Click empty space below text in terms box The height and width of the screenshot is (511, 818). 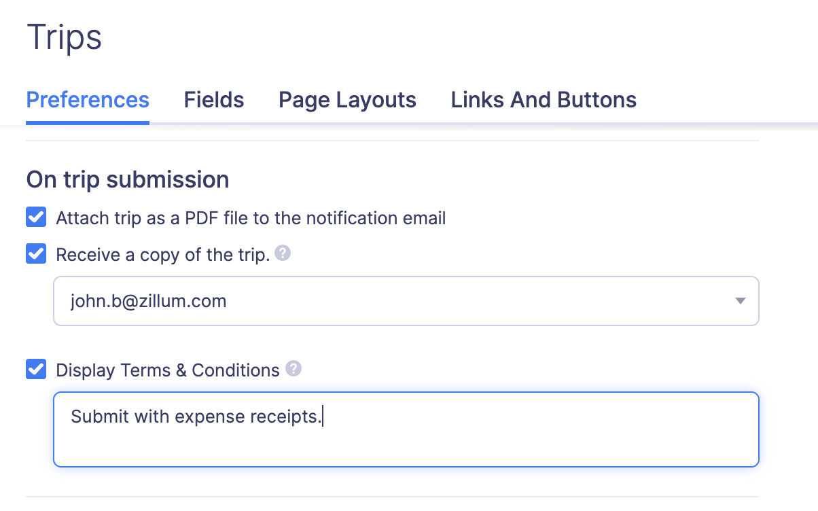tap(405, 448)
